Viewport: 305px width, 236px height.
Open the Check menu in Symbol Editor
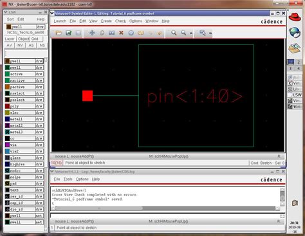(120, 21)
